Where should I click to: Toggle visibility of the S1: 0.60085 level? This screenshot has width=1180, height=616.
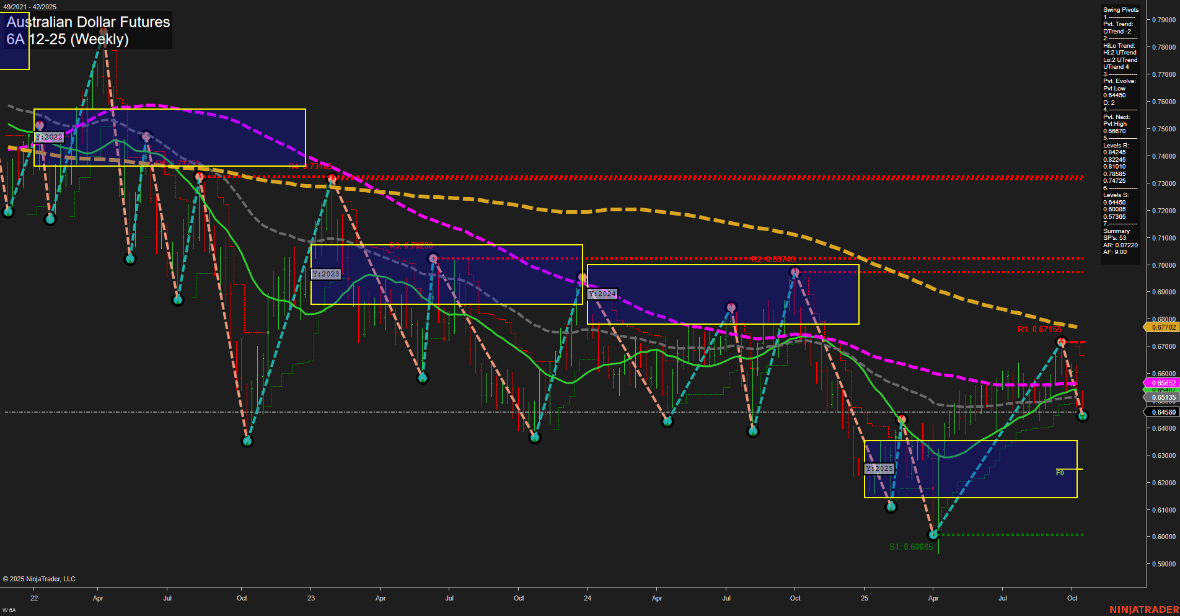[x=911, y=547]
